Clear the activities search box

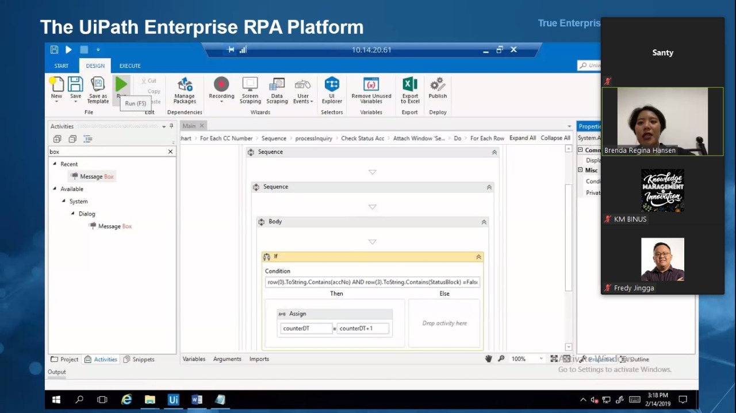click(170, 152)
